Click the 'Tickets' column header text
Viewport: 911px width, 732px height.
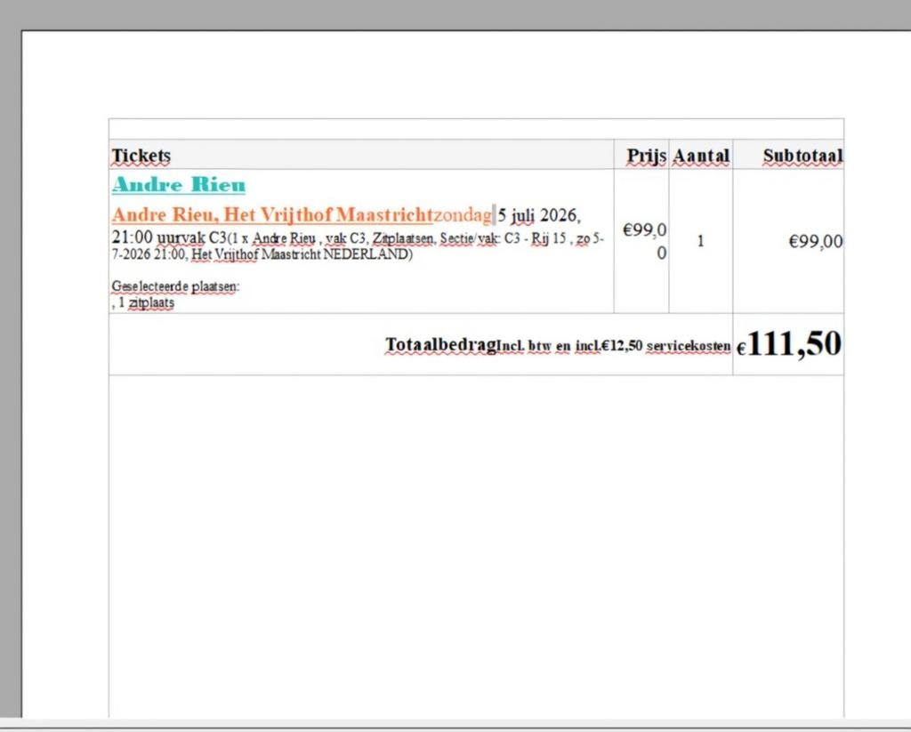[141, 156]
